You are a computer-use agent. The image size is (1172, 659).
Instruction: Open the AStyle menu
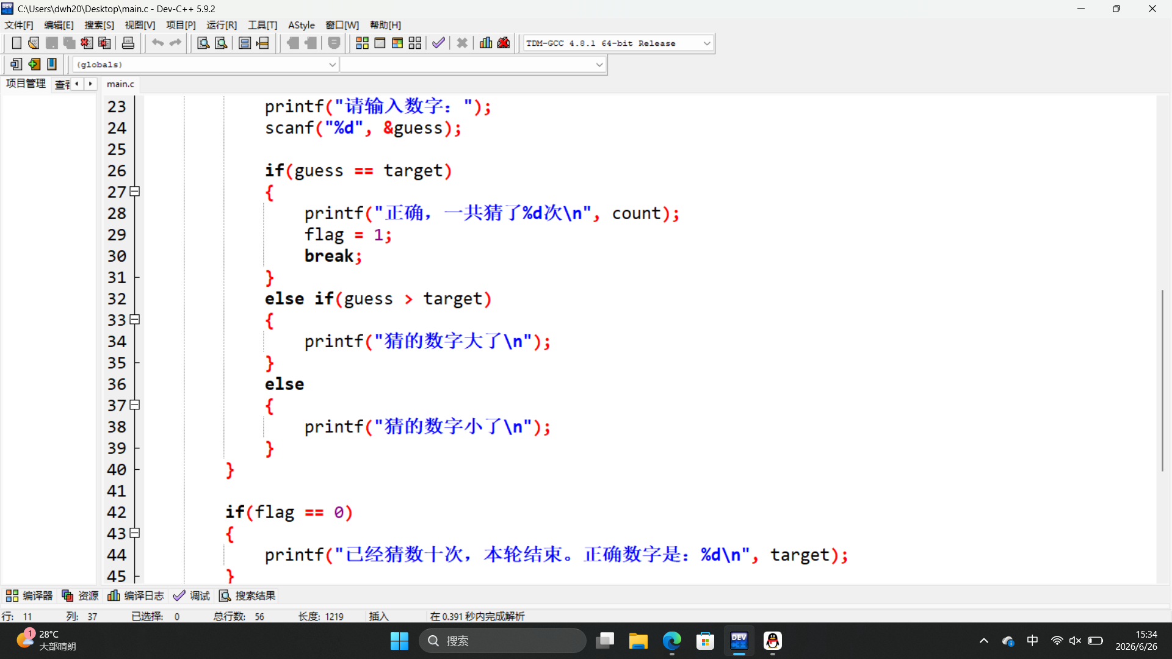coord(302,25)
